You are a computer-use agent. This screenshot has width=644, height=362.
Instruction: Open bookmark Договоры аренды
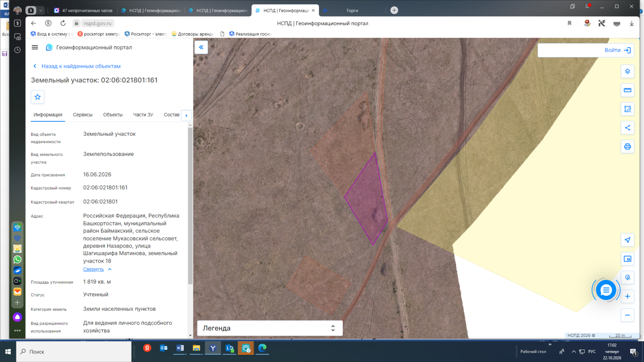click(x=192, y=34)
